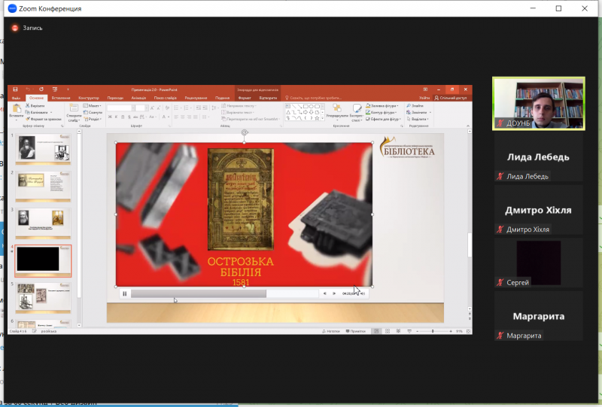
Task: Click the bulleted list icon
Action: click(x=177, y=108)
